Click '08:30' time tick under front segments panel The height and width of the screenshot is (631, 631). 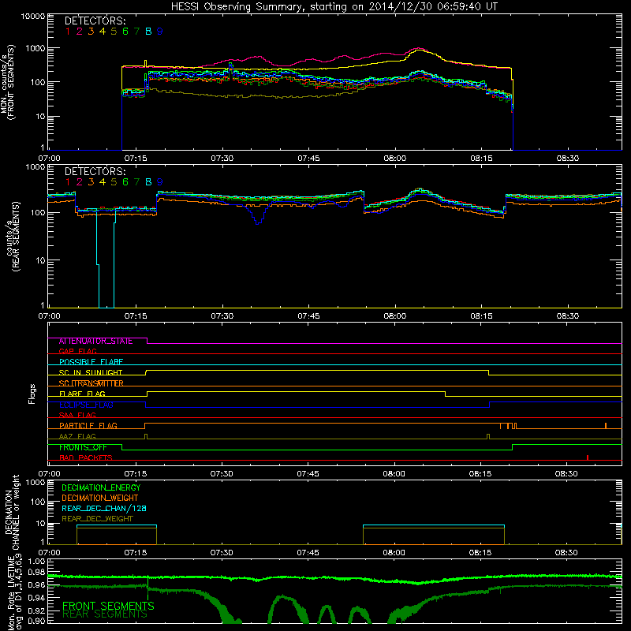568,159
